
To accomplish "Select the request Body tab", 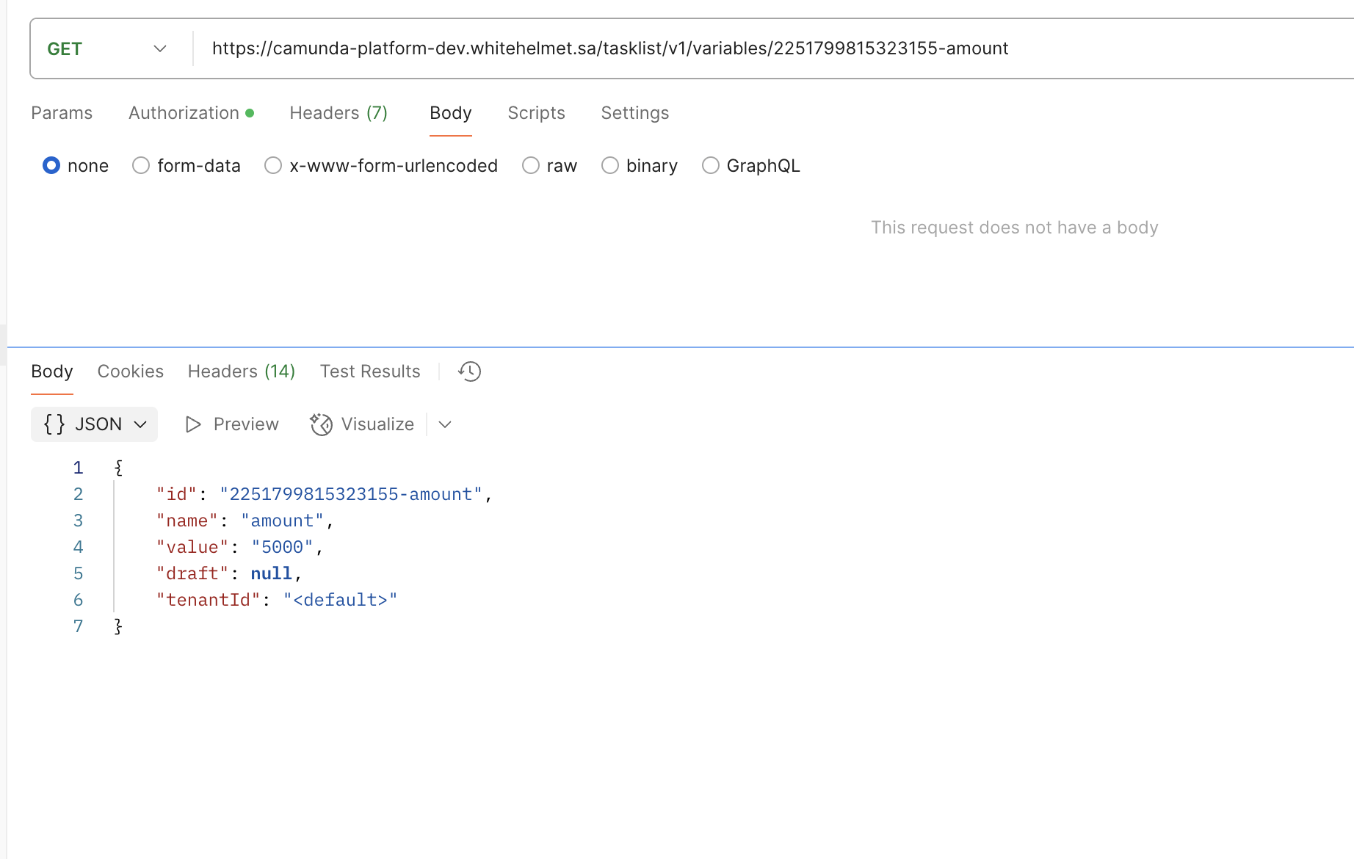I will pos(450,113).
